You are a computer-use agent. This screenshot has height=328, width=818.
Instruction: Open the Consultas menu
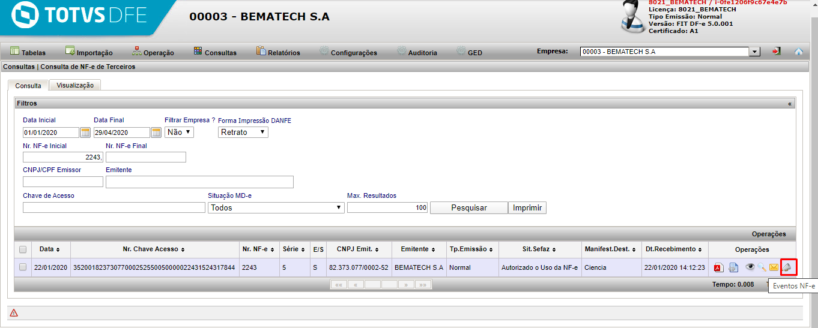[215, 52]
